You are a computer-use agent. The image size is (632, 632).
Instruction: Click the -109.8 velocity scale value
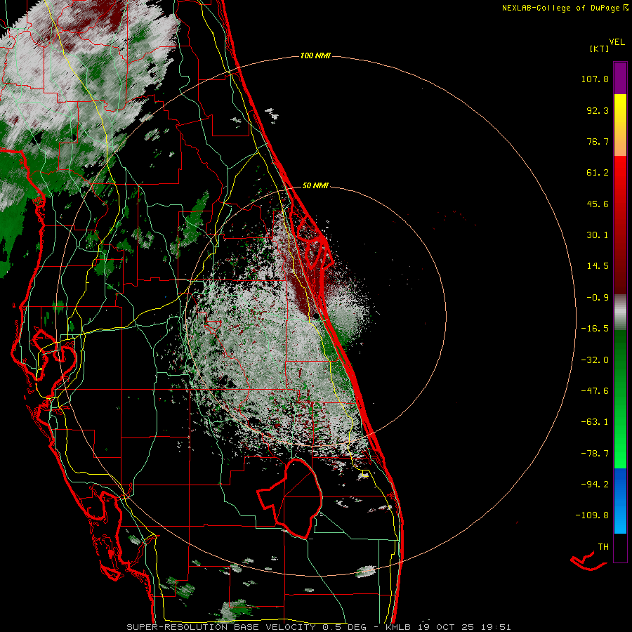point(592,515)
